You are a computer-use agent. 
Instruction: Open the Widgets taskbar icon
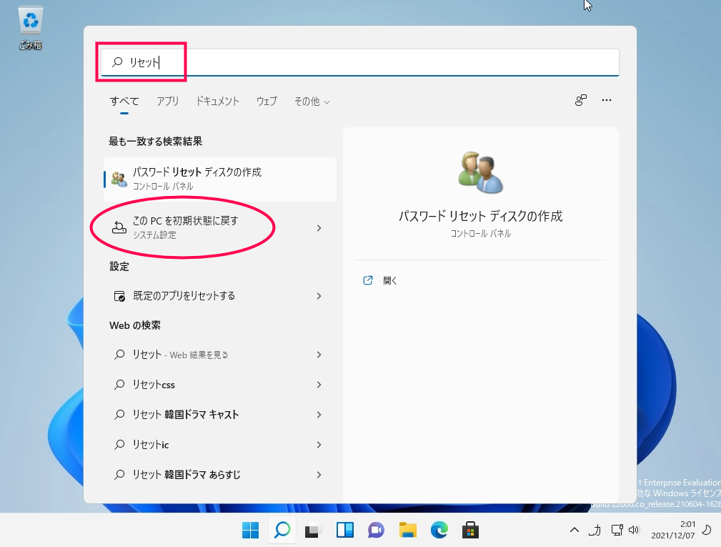[345, 530]
